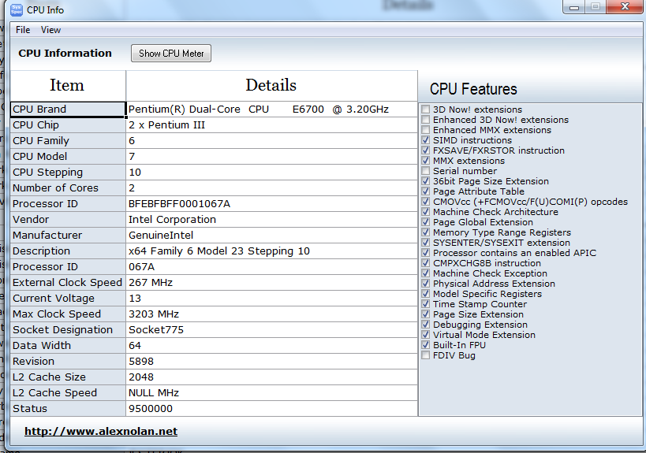646x453 pixels.
Task: Click the BFEBFBFF0001067A processor ID value
Action: 271,204
